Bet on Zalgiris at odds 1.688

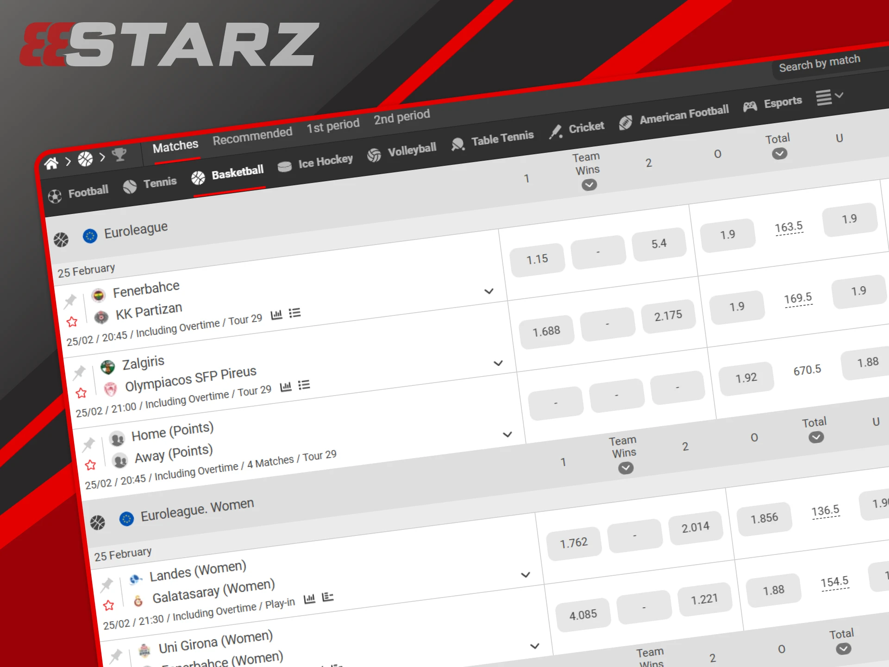point(546,332)
